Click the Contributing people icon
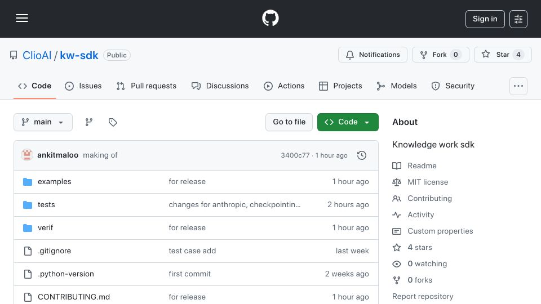541x304 pixels. click(397, 199)
